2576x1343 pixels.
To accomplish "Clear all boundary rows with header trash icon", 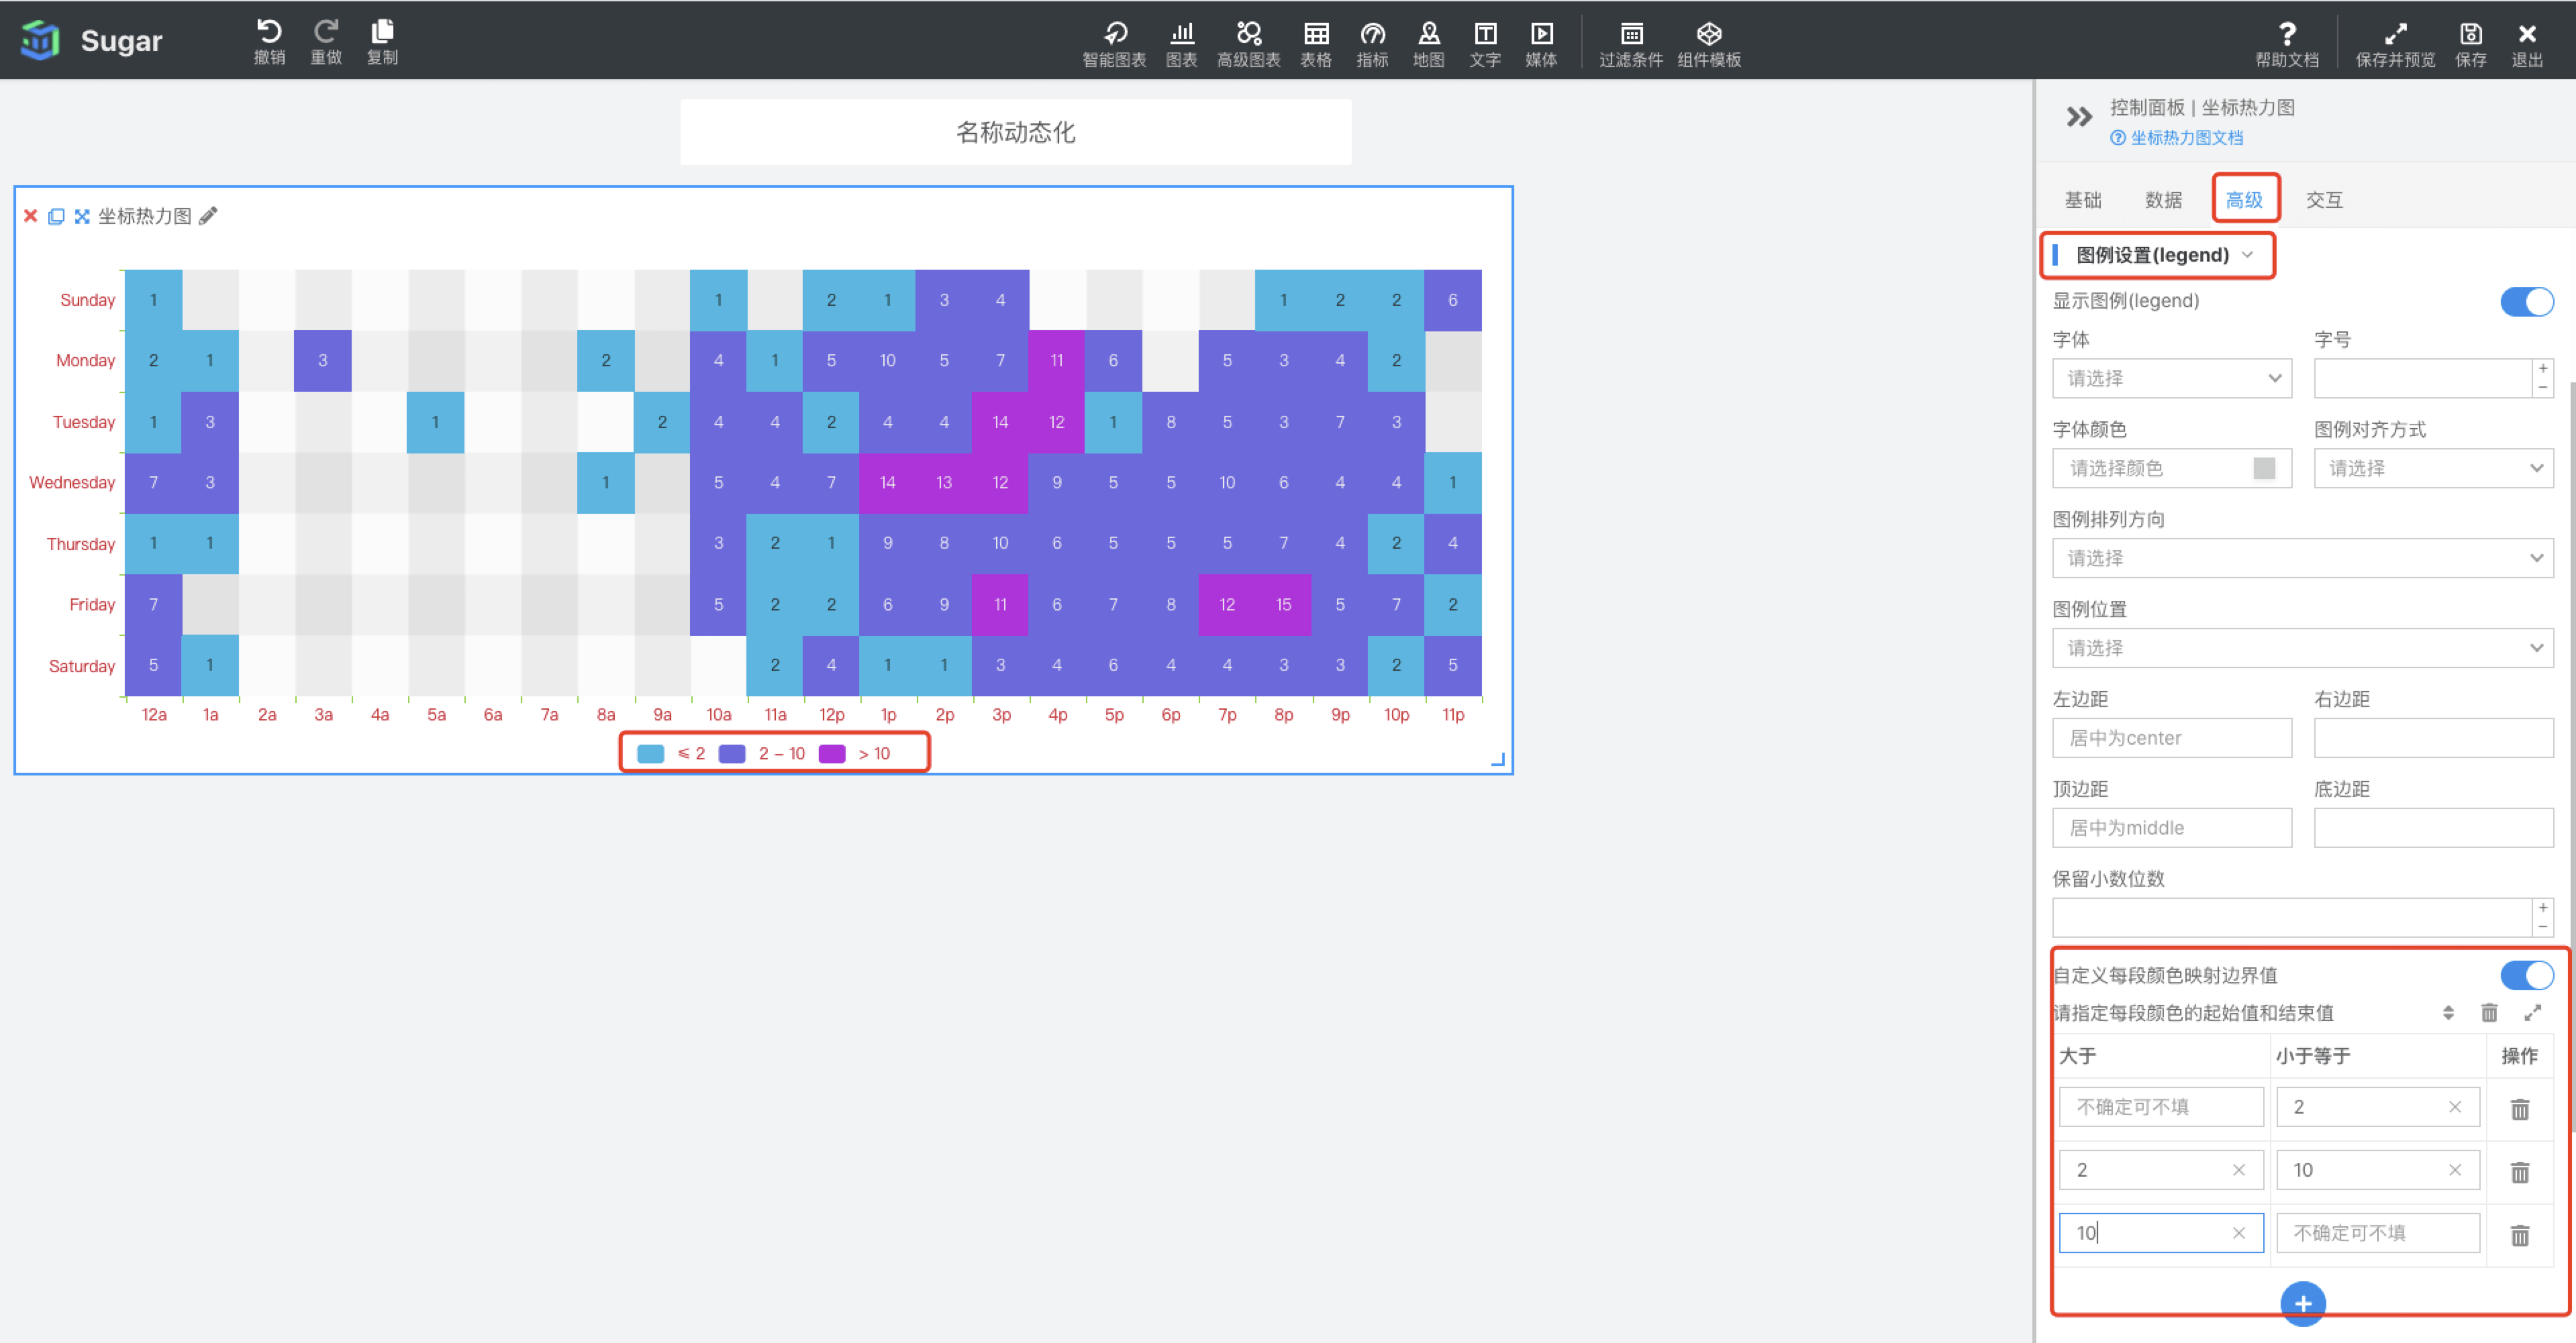I will pyautogui.click(x=2489, y=1012).
